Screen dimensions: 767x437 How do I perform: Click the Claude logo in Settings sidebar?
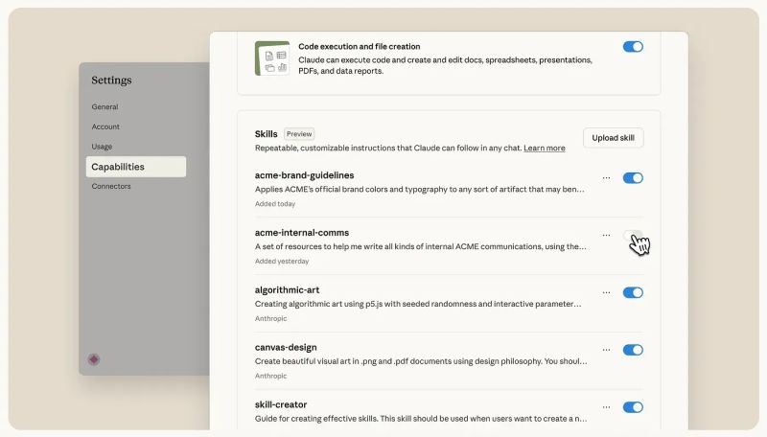(x=94, y=359)
